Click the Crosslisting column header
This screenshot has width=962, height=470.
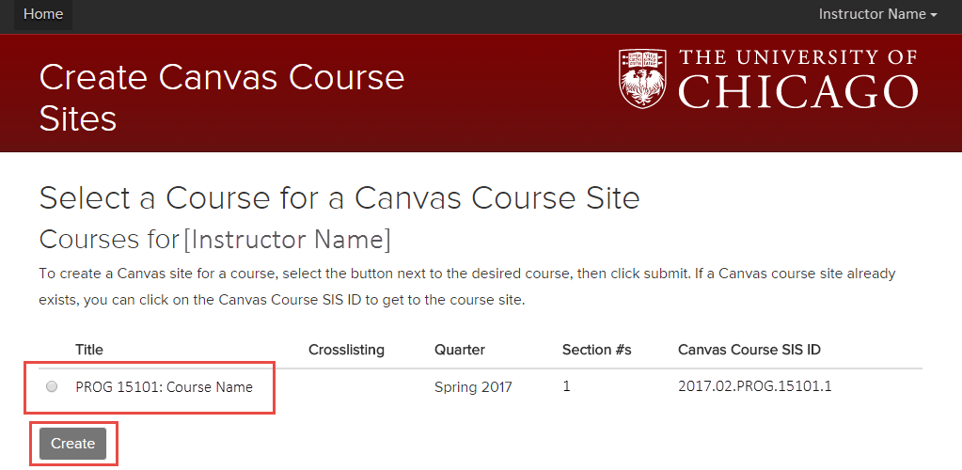point(346,350)
